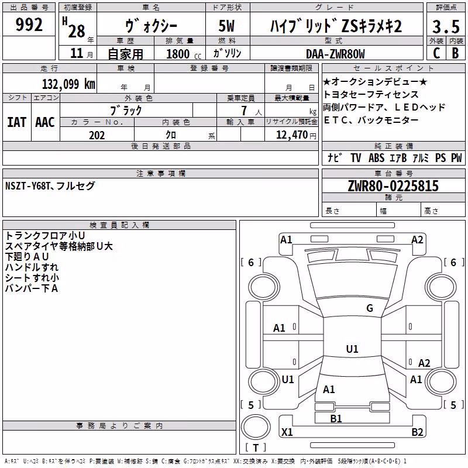Image resolution: width=468 pixels, height=468 pixels.
Task: Click damage mark X1 on car diagram
Action: tap(287, 432)
